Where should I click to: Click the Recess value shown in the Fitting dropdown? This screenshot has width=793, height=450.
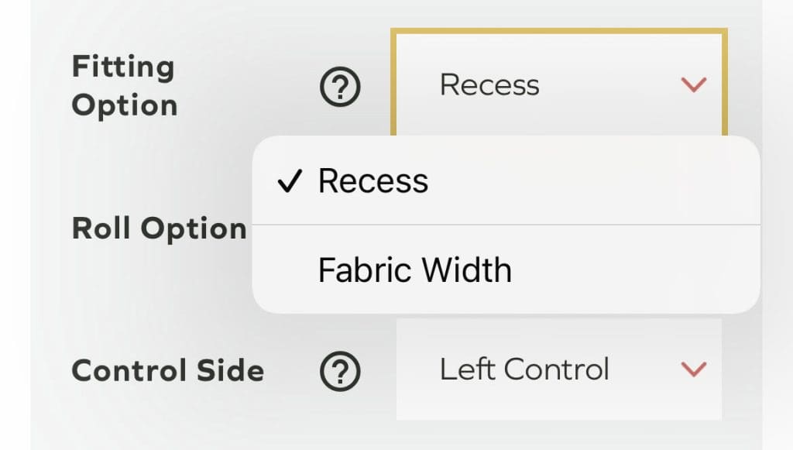coord(489,84)
